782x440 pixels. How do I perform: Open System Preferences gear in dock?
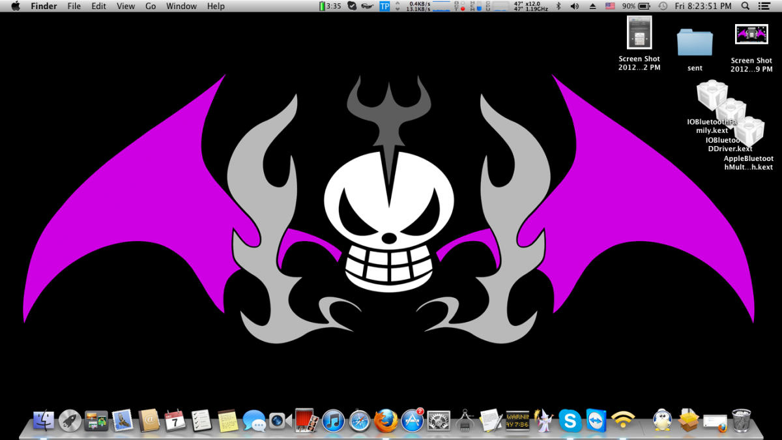[x=439, y=420]
